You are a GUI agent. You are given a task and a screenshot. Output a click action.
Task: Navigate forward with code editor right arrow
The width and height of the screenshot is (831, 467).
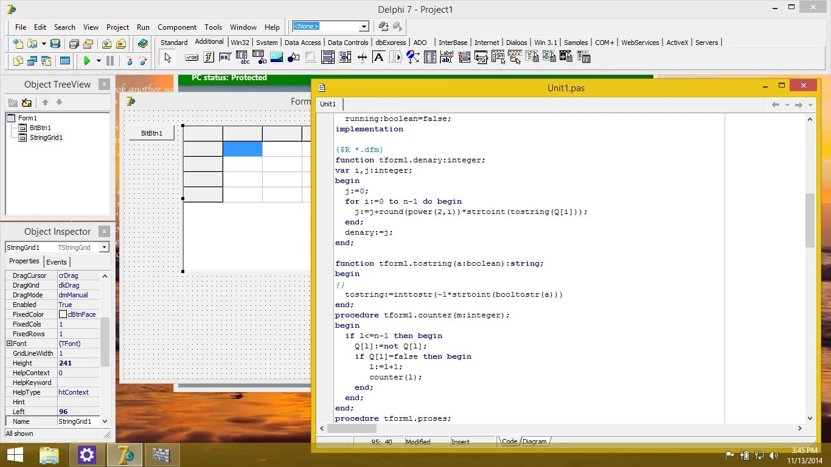799,105
